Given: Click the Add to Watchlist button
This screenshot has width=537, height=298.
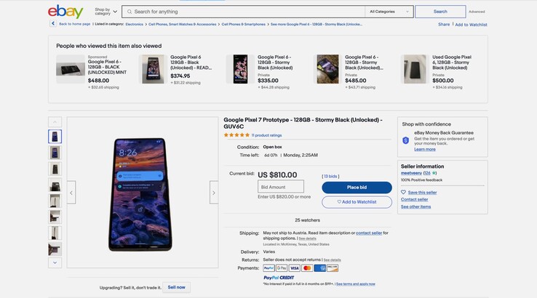Looking at the screenshot, I should pyautogui.click(x=357, y=202).
